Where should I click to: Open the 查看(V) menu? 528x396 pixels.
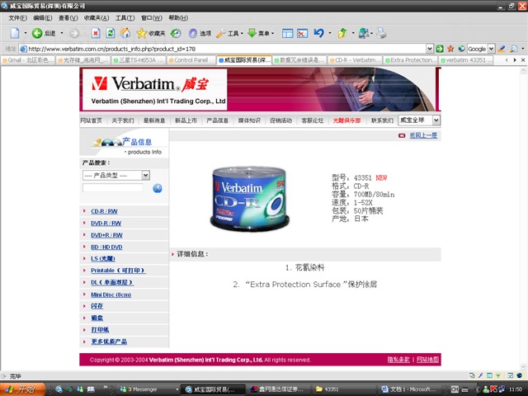68,18
